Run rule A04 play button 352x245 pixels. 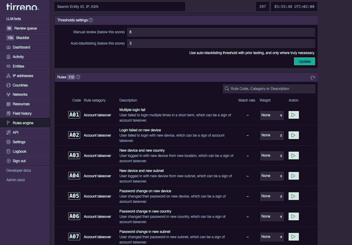pyautogui.click(x=294, y=176)
